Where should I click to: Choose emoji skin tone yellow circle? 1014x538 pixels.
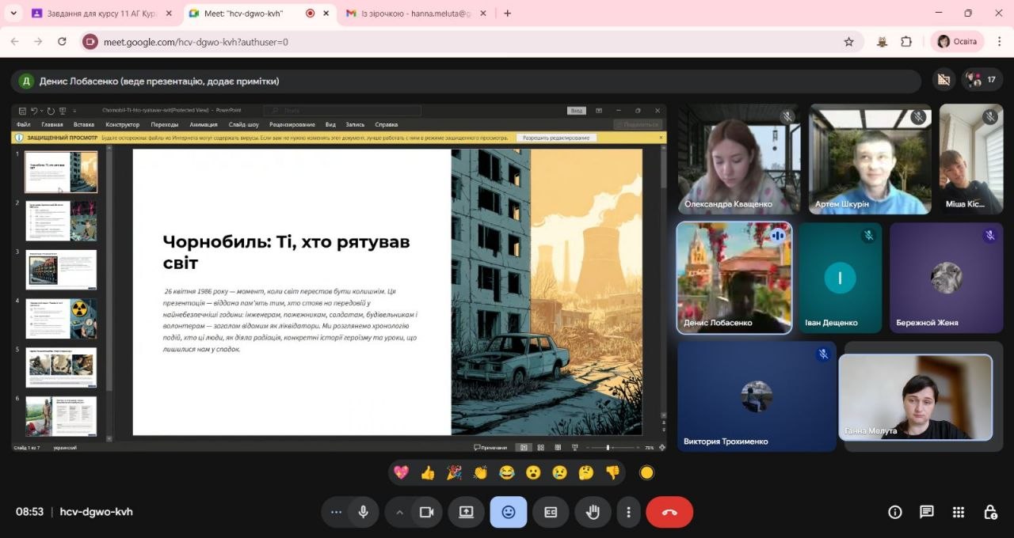tap(646, 472)
